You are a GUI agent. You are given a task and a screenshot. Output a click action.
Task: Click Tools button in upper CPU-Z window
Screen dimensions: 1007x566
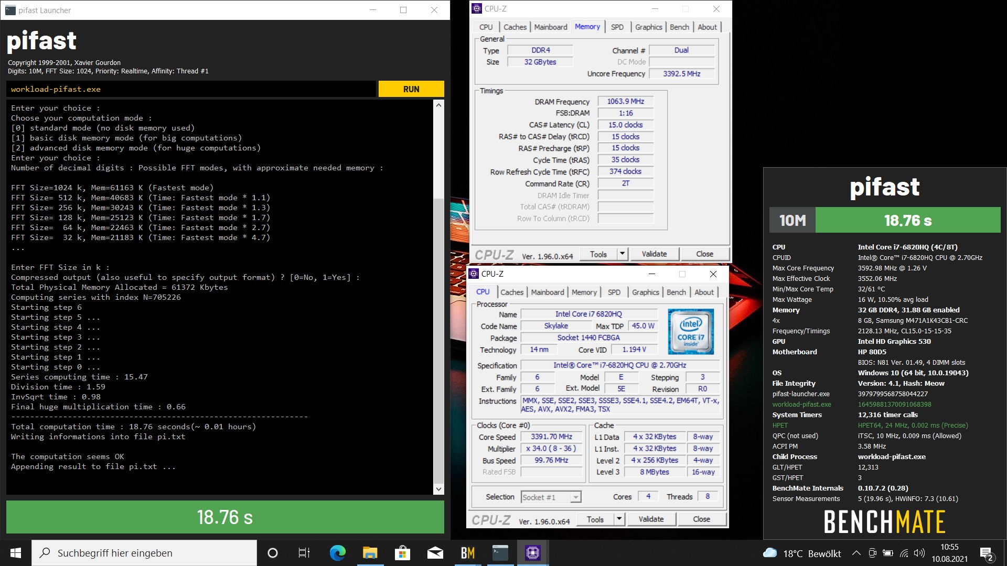[598, 254]
